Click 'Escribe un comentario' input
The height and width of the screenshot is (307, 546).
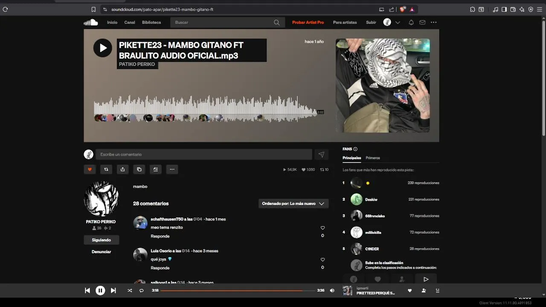(x=204, y=154)
